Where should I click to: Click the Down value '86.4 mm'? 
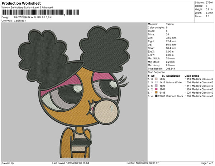pyautogui.click(x=171, y=48)
